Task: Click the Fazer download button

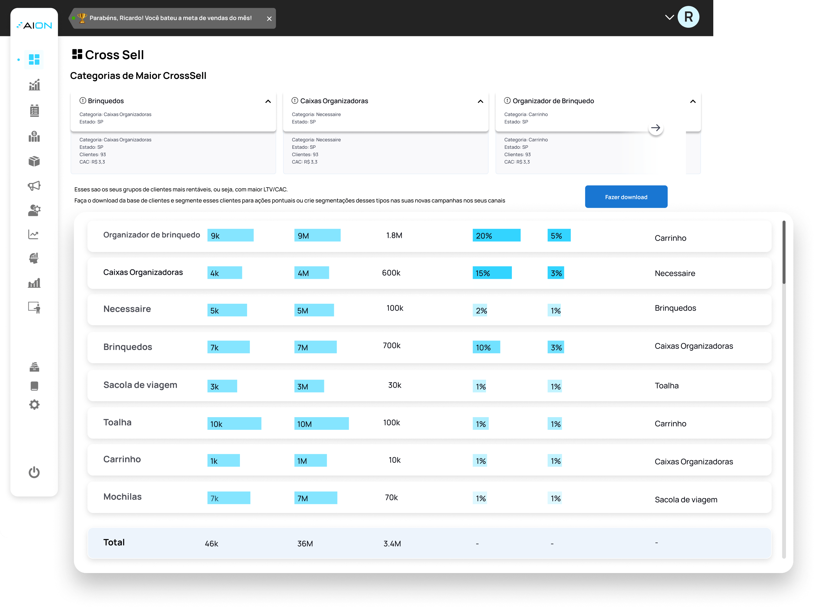Action: (626, 197)
